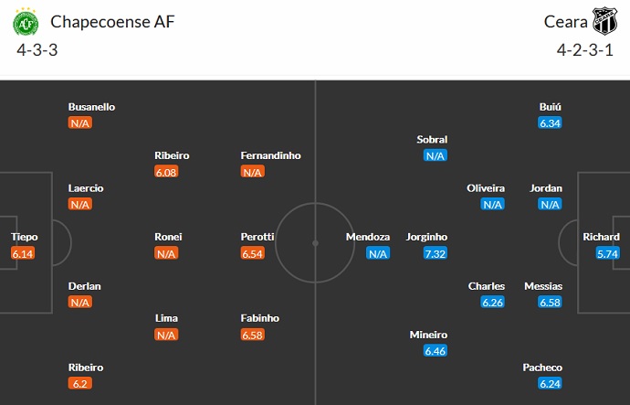Image resolution: width=630 pixels, height=405 pixels.
Task: Click Fabinho's 6.58 rating badge
Action: [x=253, y=335]
